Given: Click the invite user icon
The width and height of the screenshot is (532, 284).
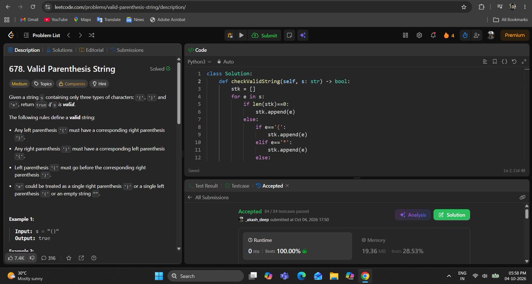Looking at the screenshot, I should tap(477, 35).
